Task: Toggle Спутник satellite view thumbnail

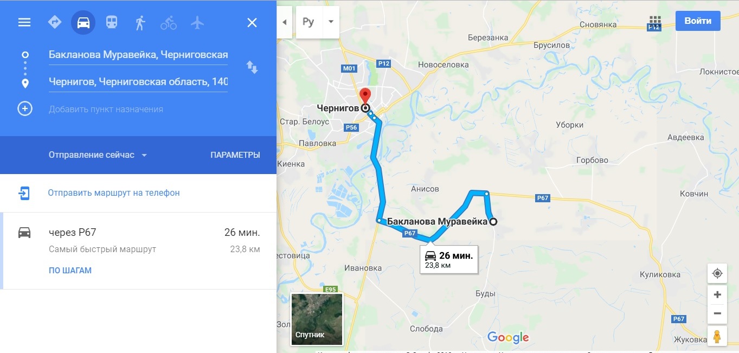Action: 317,319
